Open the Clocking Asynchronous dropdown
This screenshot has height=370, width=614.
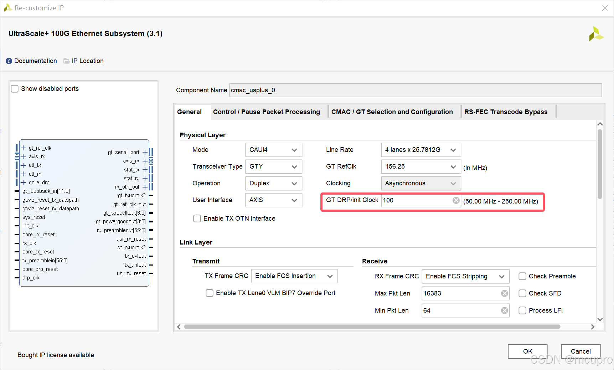click(x=421, y=183)
